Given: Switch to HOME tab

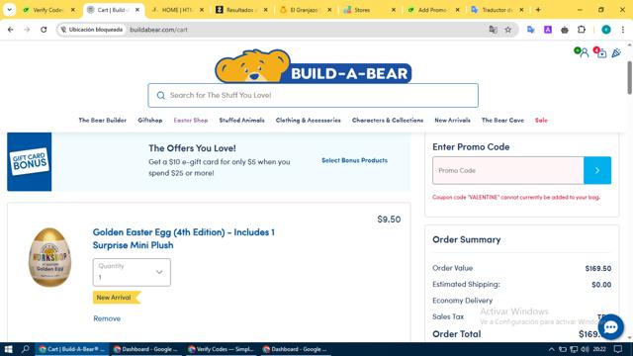Looking at the screenshot, I should coord(177,10).
